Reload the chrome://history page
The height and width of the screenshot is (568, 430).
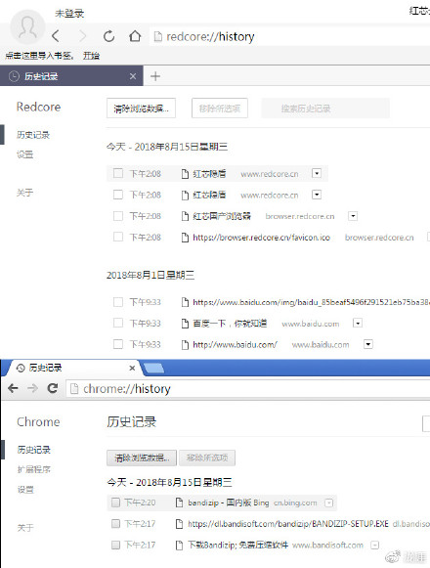point(53,388)
